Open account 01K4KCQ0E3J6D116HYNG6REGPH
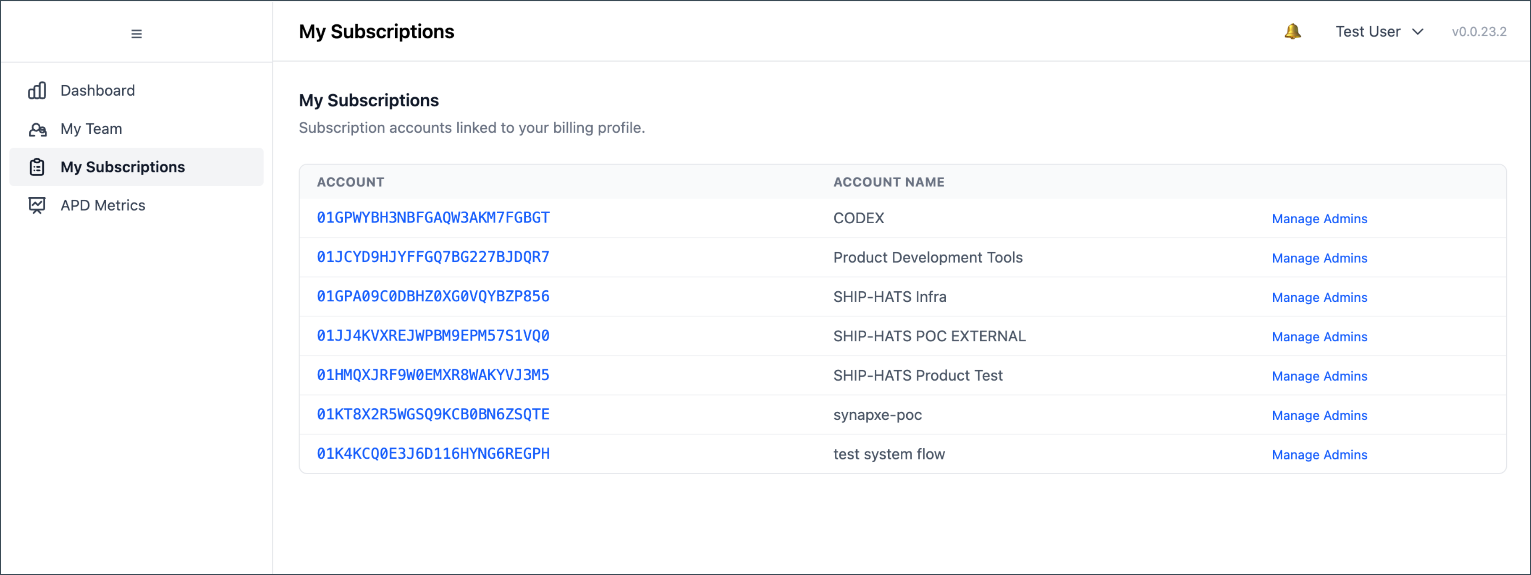The width and height of the screenshot is (1531, 575). pyautogui.click(x=433, y=454)
